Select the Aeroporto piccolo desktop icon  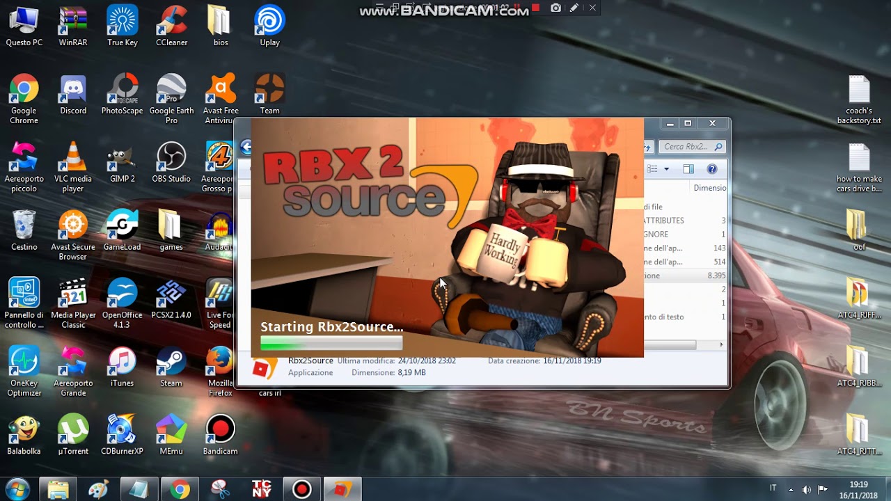click(24, 167)
